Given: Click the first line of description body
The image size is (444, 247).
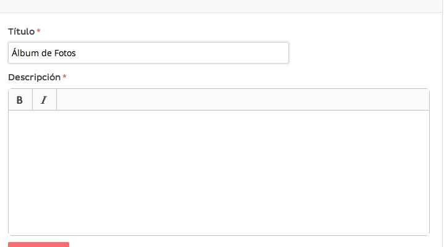Looking at the screenshot, I should pos(124,120).
